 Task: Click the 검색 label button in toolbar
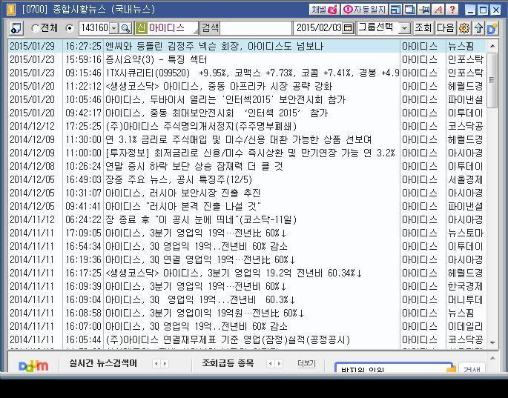pos(210,28)
